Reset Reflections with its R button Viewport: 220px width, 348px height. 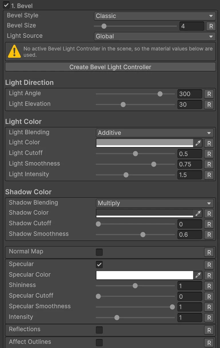tap(209, 330)
